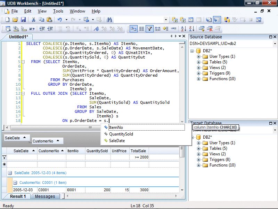The image size is (278, 209).
Task: Click the Cut scissors icon
Action: 34,20
